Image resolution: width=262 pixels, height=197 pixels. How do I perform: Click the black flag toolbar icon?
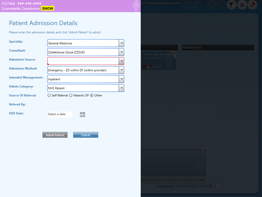(x=232, y=5)
